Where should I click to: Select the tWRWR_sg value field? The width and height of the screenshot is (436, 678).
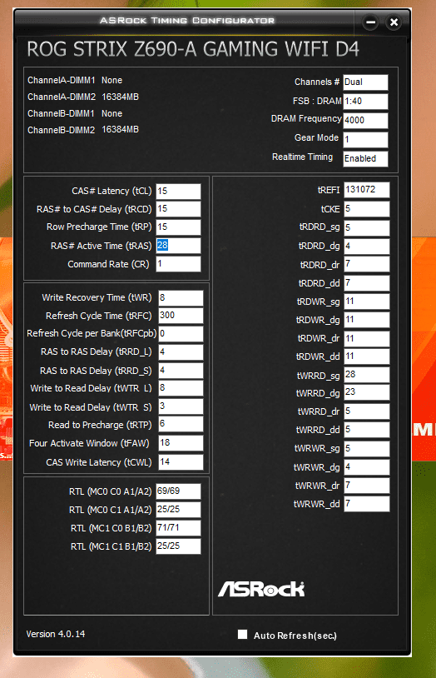coord(367,448)
